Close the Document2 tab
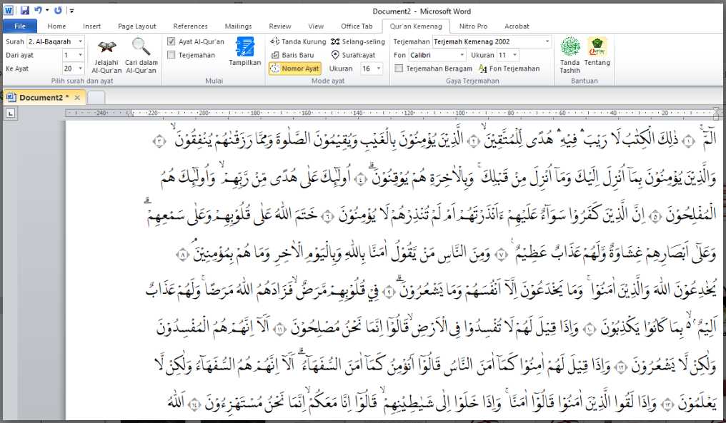 click(77, 98)
